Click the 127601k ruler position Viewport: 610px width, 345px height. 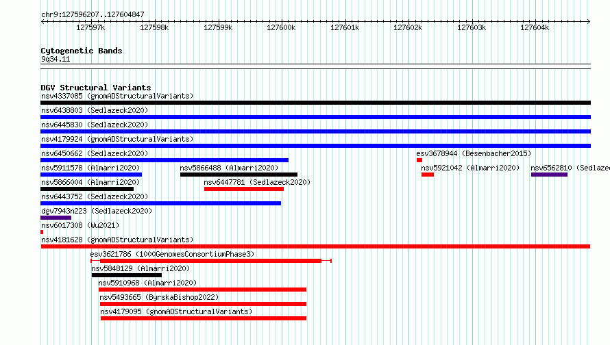(345, 27)
